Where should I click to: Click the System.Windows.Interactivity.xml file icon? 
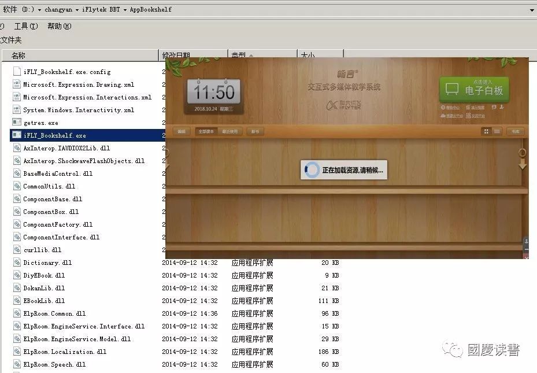point(17,109)
